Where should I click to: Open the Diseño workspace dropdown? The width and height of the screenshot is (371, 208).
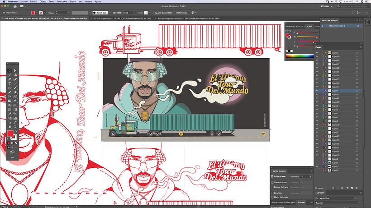(327, 6)
